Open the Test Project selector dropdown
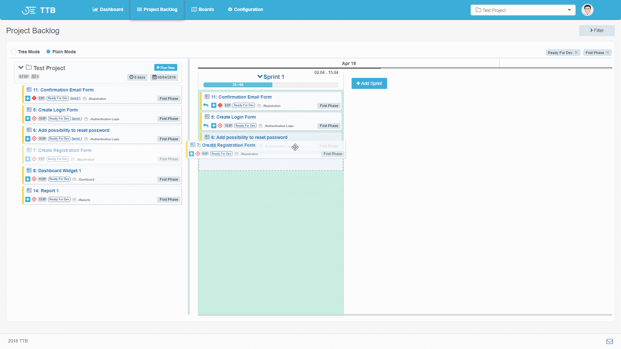Image resolution: width=621 pixels, height=349 pixels. coord(569,10)
